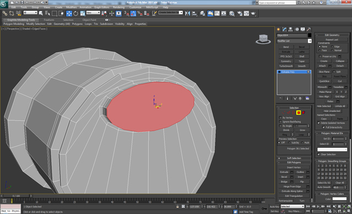
Task: Click the Play Animation button
Action: pos(318,206)
